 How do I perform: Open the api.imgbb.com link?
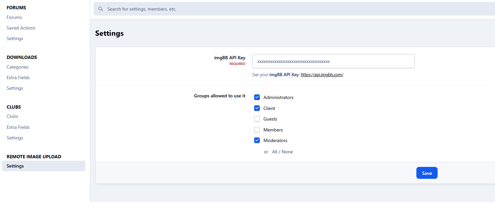click(x=322, y=75)
